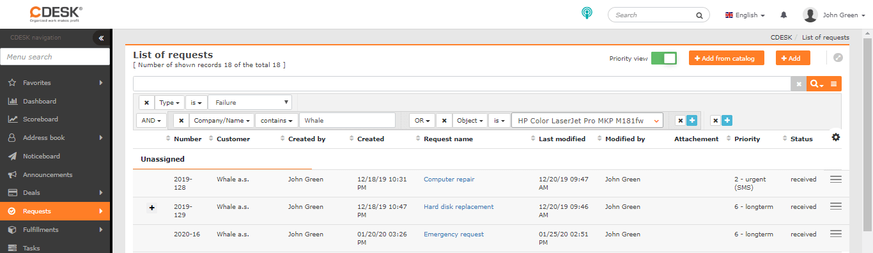Open the Hard disk replacement request
Viewport: 873px width, 253px height.
click(x=458, y=207)
